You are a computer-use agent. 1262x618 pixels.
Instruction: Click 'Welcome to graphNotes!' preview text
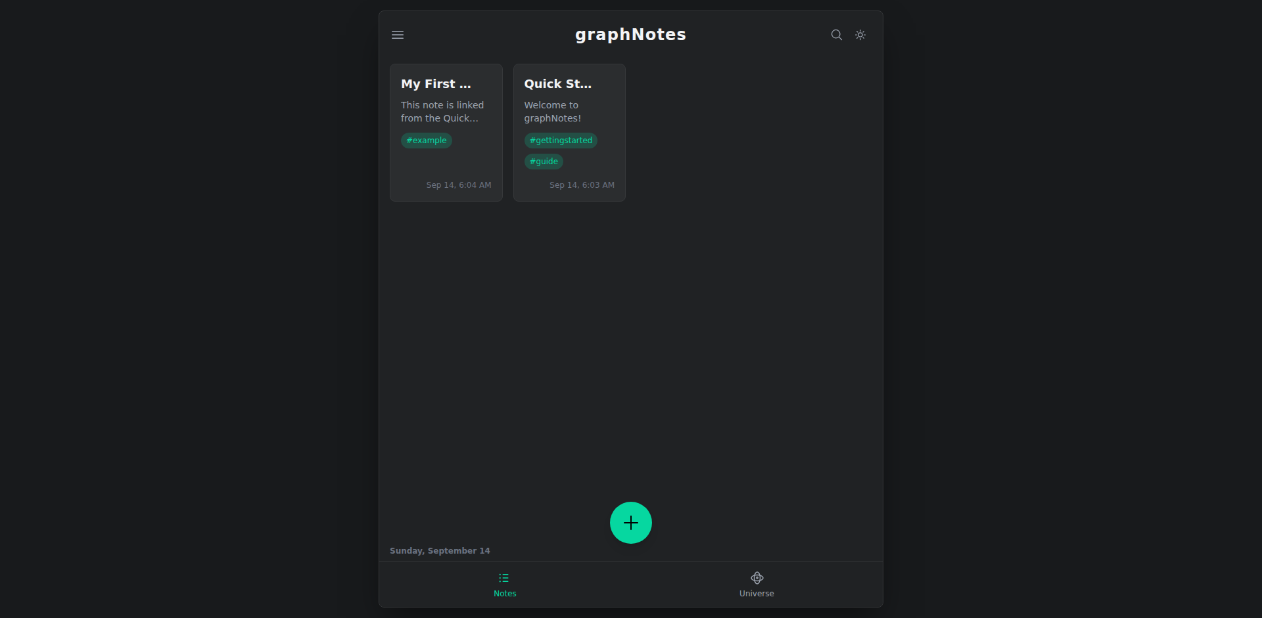(553, 112)
